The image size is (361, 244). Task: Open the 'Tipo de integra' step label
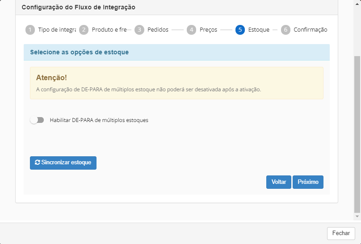tap(57, 30)
